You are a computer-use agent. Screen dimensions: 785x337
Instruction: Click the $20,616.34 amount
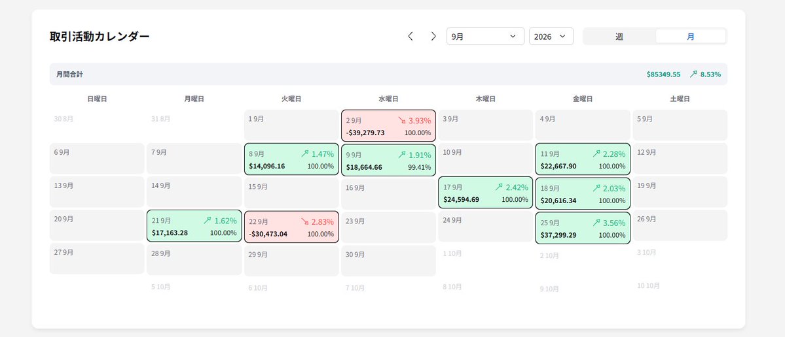[558, 201]
